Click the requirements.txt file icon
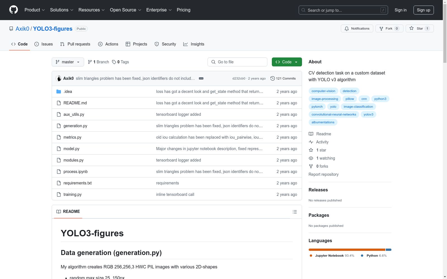 click(59, 183)
